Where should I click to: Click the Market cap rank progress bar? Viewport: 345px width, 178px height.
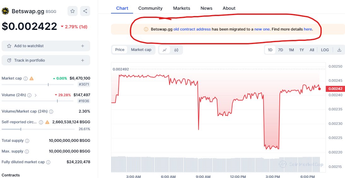38,85
